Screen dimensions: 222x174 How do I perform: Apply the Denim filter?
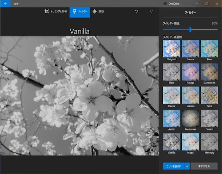(x=210, y=119)
